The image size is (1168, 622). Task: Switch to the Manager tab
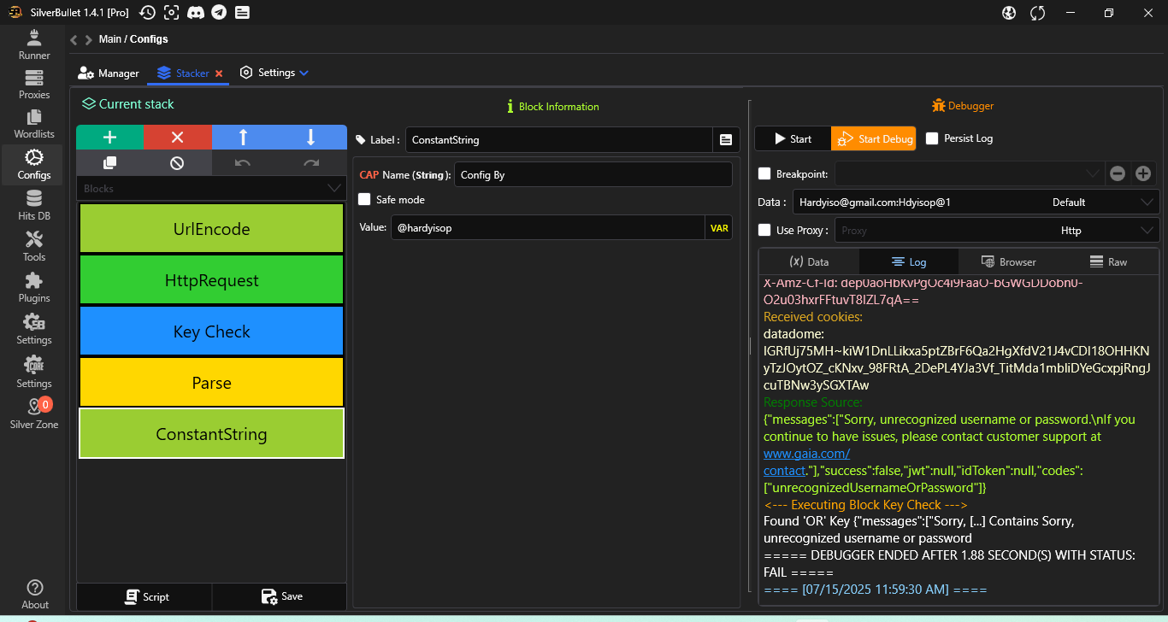[x=109, y=73]
